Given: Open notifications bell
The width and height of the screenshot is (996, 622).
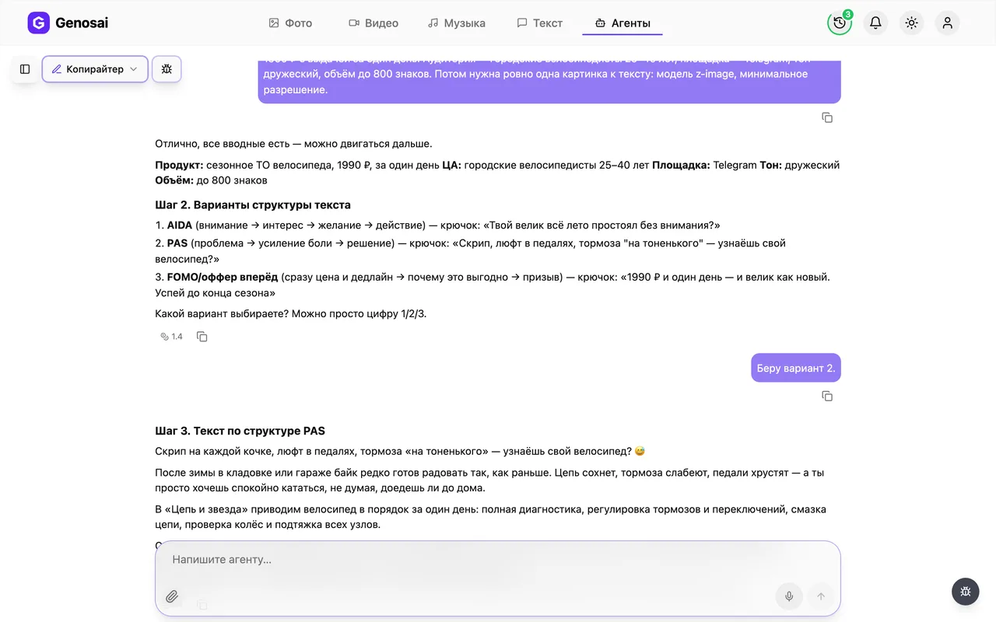Looking at the screenshot, I should pyautogui.click(x=875, y=23).
